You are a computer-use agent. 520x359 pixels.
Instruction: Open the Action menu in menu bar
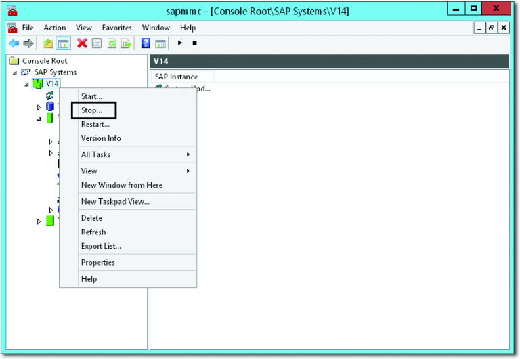55,28
